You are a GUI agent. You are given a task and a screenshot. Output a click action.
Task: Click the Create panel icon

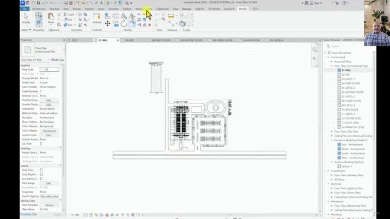pyautogui.click(x=183, y=24)
